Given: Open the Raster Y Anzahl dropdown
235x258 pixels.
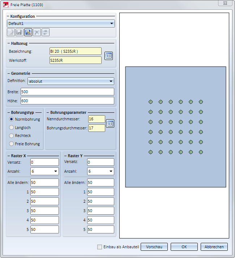Looking at the screenshot, I should tap(101, 171).
